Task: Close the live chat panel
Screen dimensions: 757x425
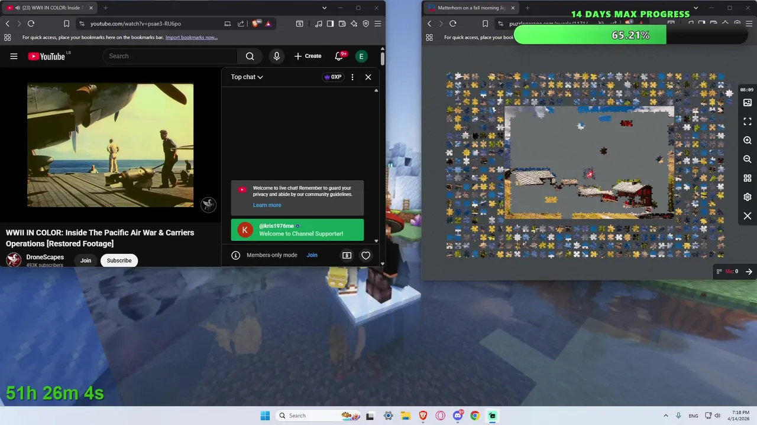Action: point(368,77)
